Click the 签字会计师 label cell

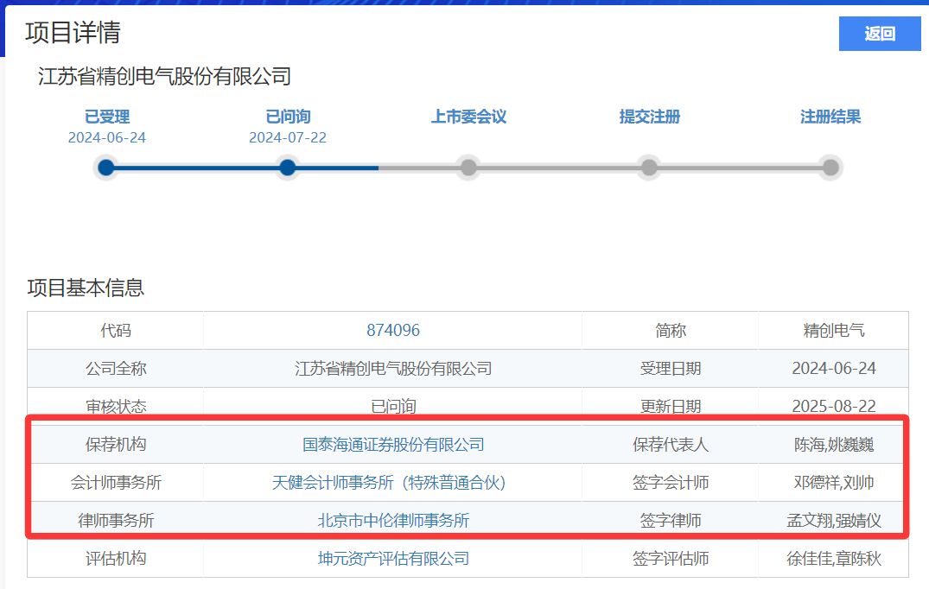[670, 483]
